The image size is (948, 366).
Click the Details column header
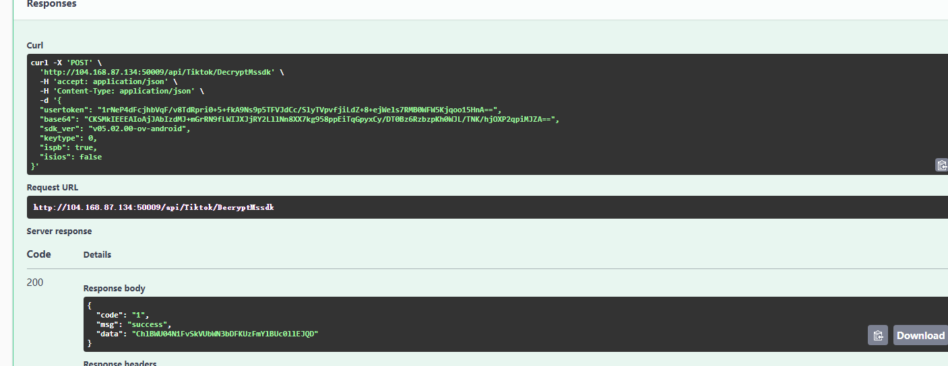pyautogui.click(x=97, y=255)
